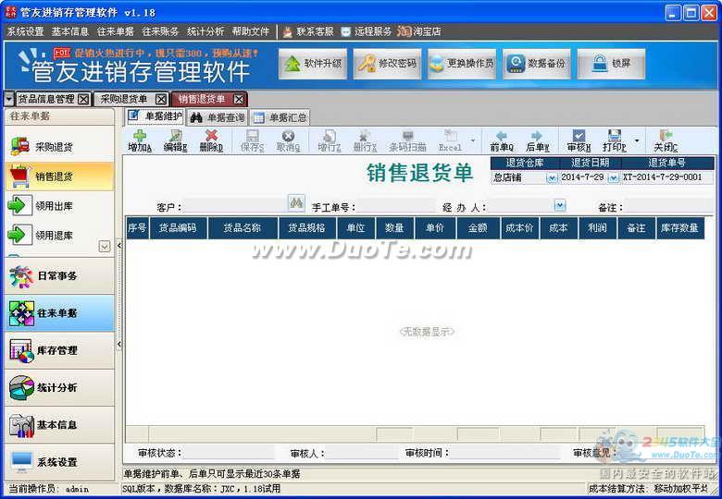Click the 关闭C close-document icon
722x499 pixels.
click(x=666, y=140)
